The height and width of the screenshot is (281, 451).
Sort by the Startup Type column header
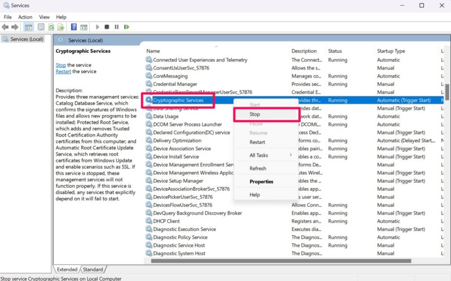pyautogui.click(x=391, y=51)
